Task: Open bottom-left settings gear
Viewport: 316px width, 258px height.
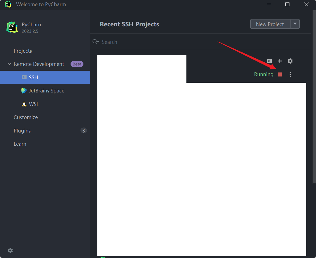Action: pyautogui.click(x=10, y=250)
